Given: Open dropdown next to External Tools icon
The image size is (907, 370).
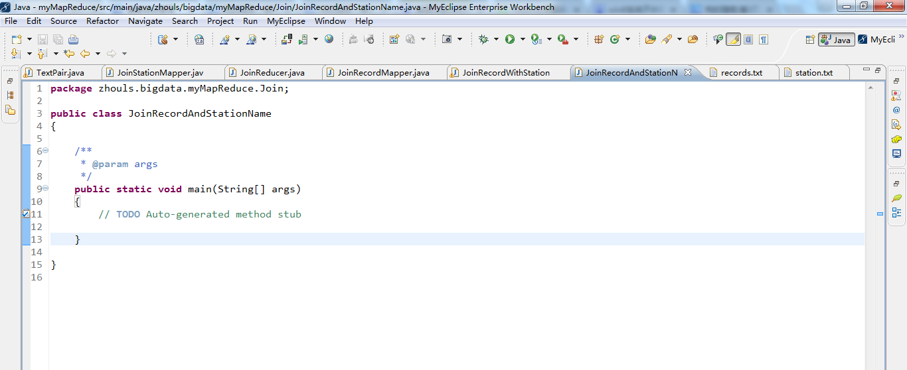Looking at the screenshot, I should point(576,40).
